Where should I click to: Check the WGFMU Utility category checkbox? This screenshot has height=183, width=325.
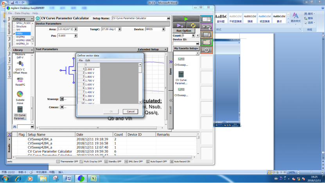tap(14, 40)
